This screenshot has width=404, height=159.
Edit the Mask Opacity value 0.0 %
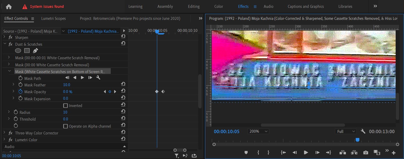pos(68,92)
